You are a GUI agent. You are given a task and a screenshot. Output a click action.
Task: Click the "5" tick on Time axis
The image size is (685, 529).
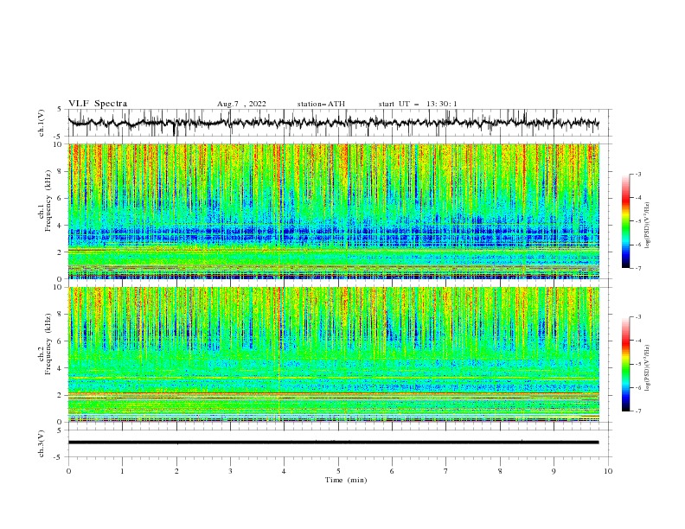338,471
